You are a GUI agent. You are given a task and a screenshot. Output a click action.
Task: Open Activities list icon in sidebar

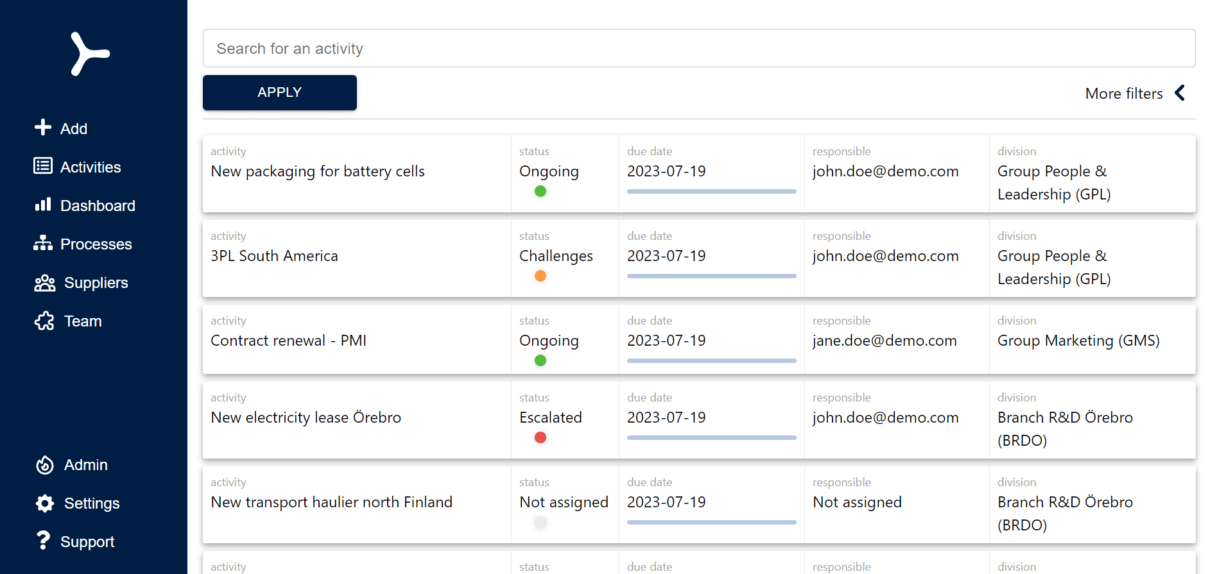tap(43, 166)
